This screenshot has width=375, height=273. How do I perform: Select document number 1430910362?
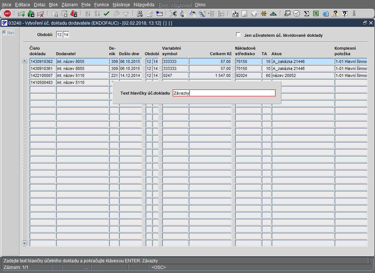point(43,61)
